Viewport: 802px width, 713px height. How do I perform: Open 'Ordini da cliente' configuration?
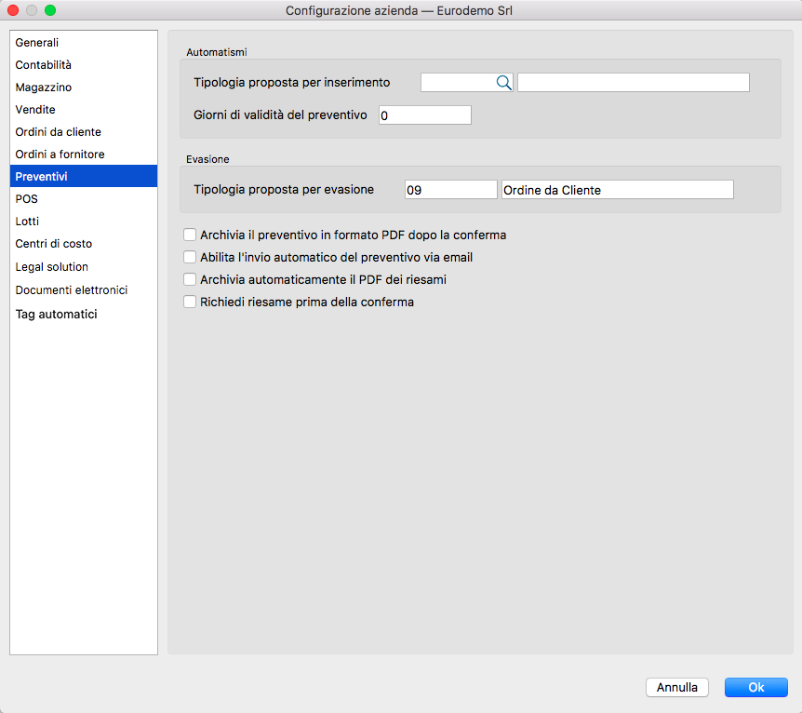59,132
